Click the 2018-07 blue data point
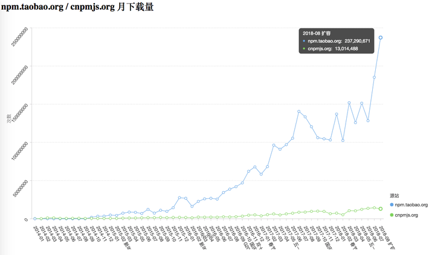 (x=374, y=78)
